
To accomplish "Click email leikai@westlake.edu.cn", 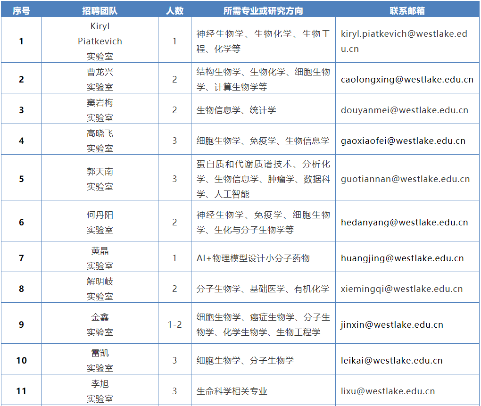I will point(391,360).
